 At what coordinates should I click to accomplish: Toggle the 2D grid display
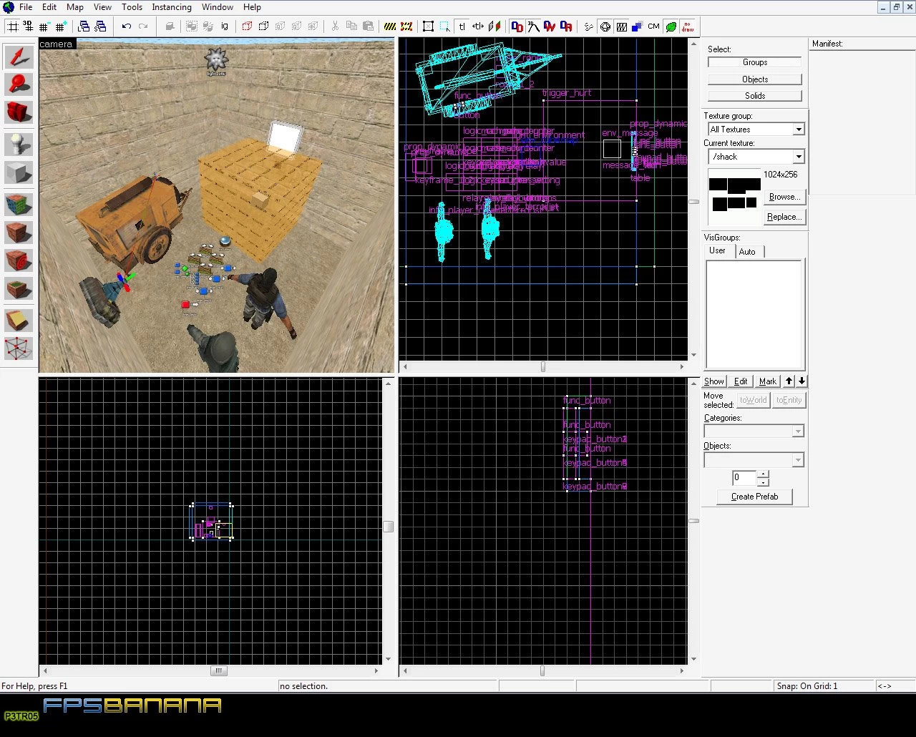(13, 26)
